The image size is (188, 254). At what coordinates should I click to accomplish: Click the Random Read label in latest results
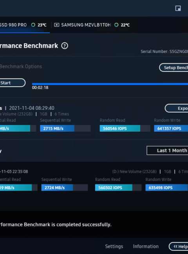112,120
